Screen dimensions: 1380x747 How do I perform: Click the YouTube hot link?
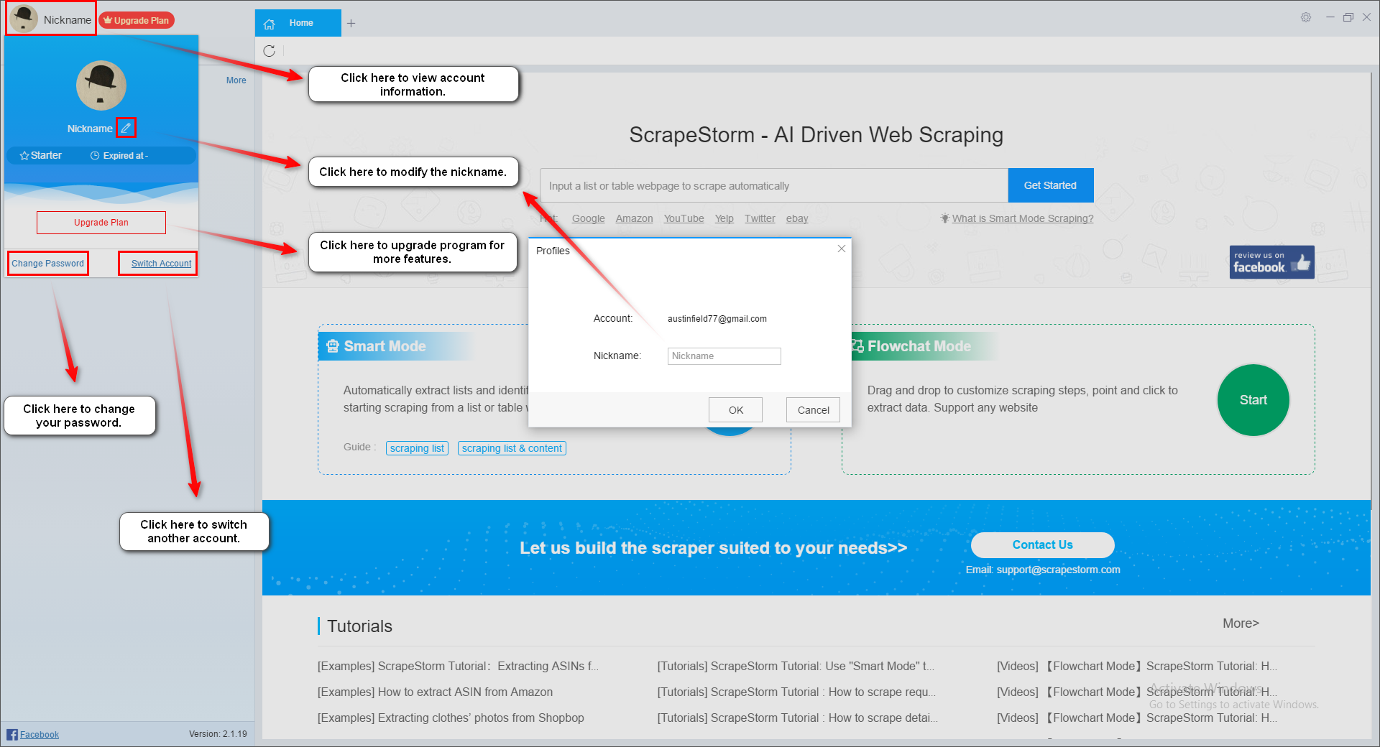pos(684,218)
